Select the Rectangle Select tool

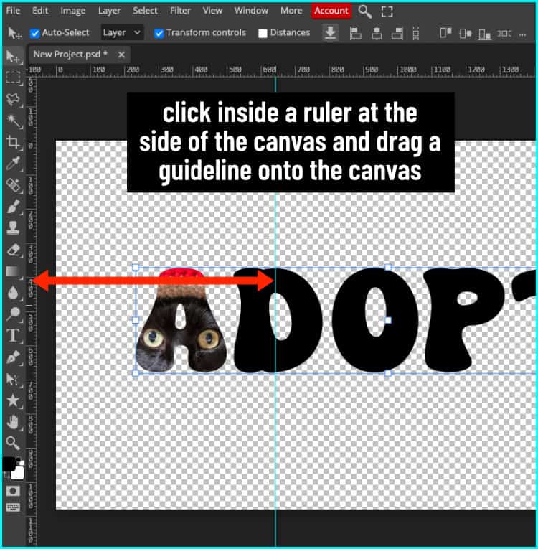click(13, 78)
